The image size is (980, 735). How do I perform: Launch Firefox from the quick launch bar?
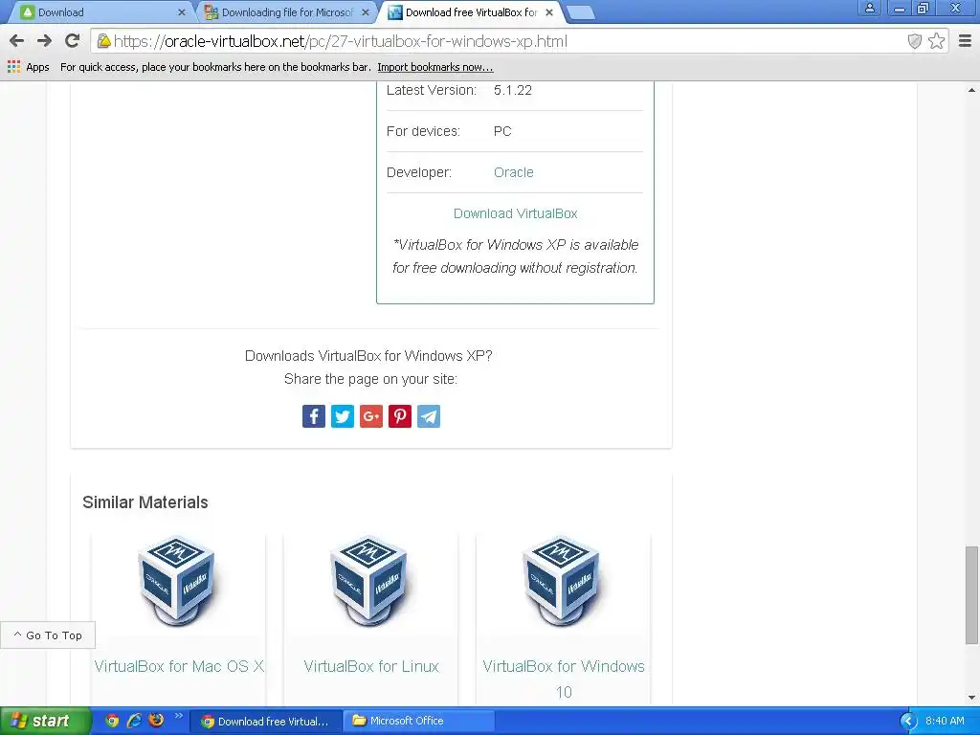156,721
